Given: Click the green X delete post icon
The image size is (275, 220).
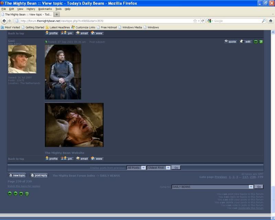Looking at the screenshot, I should pyautogui.click(x=256, y=42).
